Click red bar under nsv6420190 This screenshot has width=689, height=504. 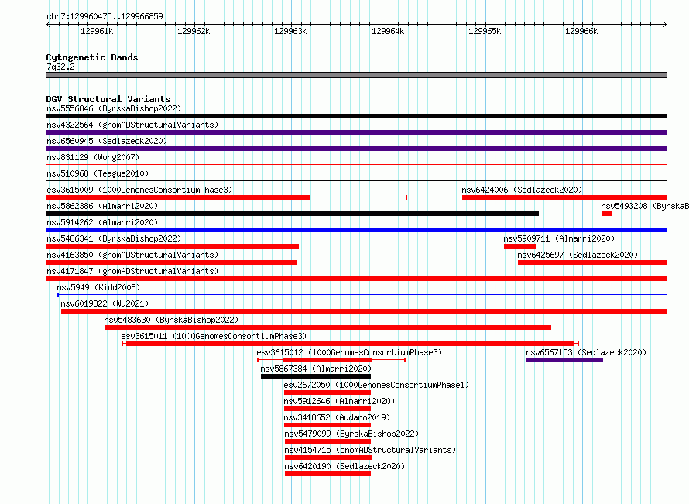(327, 474)
